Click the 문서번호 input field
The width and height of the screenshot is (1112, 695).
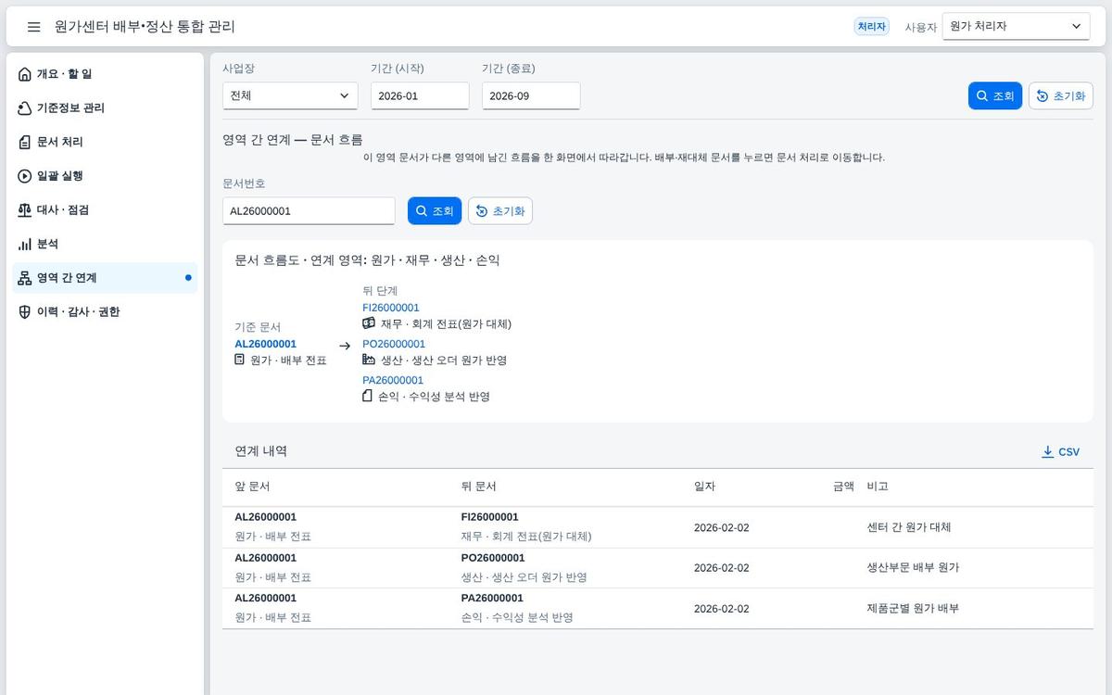coord(309,210)
